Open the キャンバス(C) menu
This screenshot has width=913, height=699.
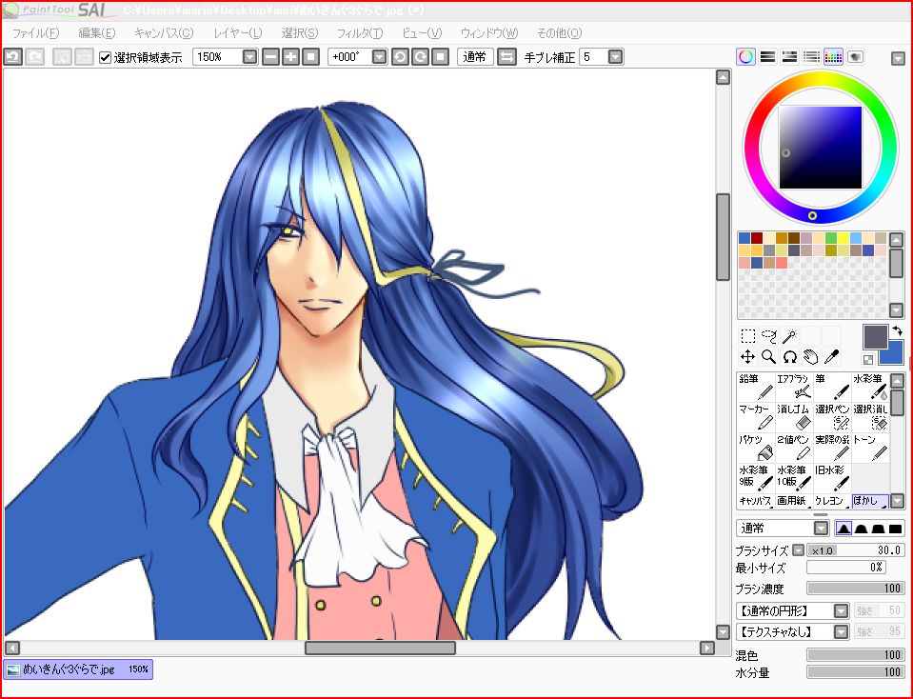pos(164,33)
